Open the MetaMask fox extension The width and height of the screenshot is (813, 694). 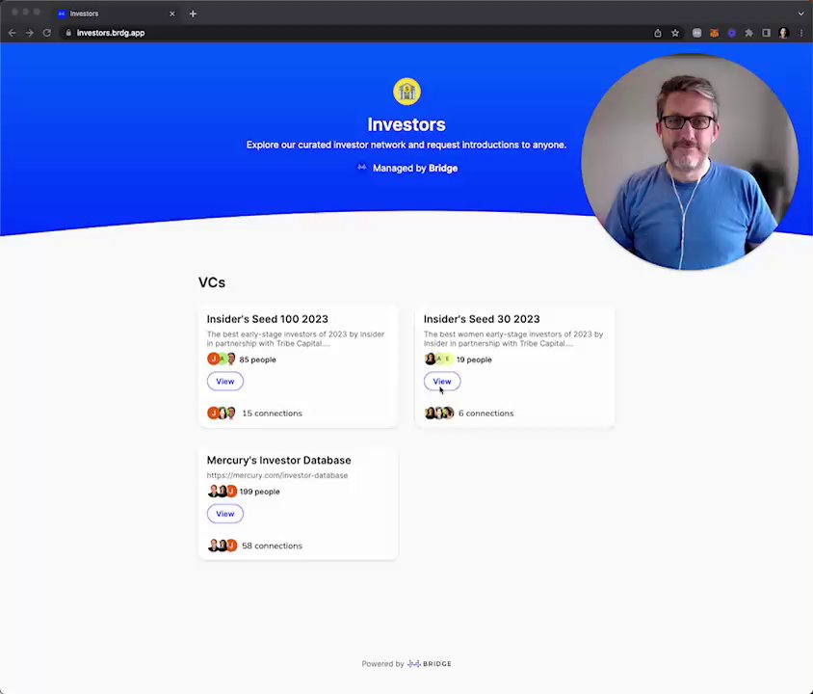point(714,33)
